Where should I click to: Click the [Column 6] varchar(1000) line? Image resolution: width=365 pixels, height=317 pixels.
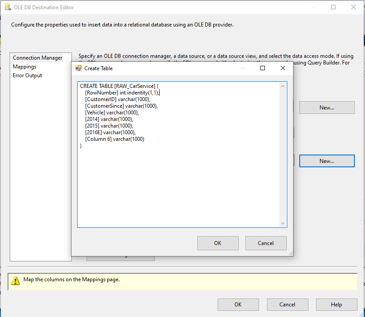114,139
